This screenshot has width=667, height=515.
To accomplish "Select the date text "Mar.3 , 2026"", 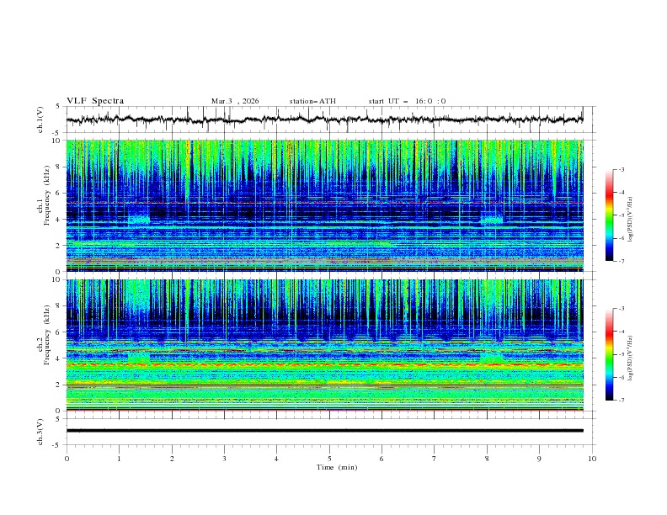I will click(235, 101).
